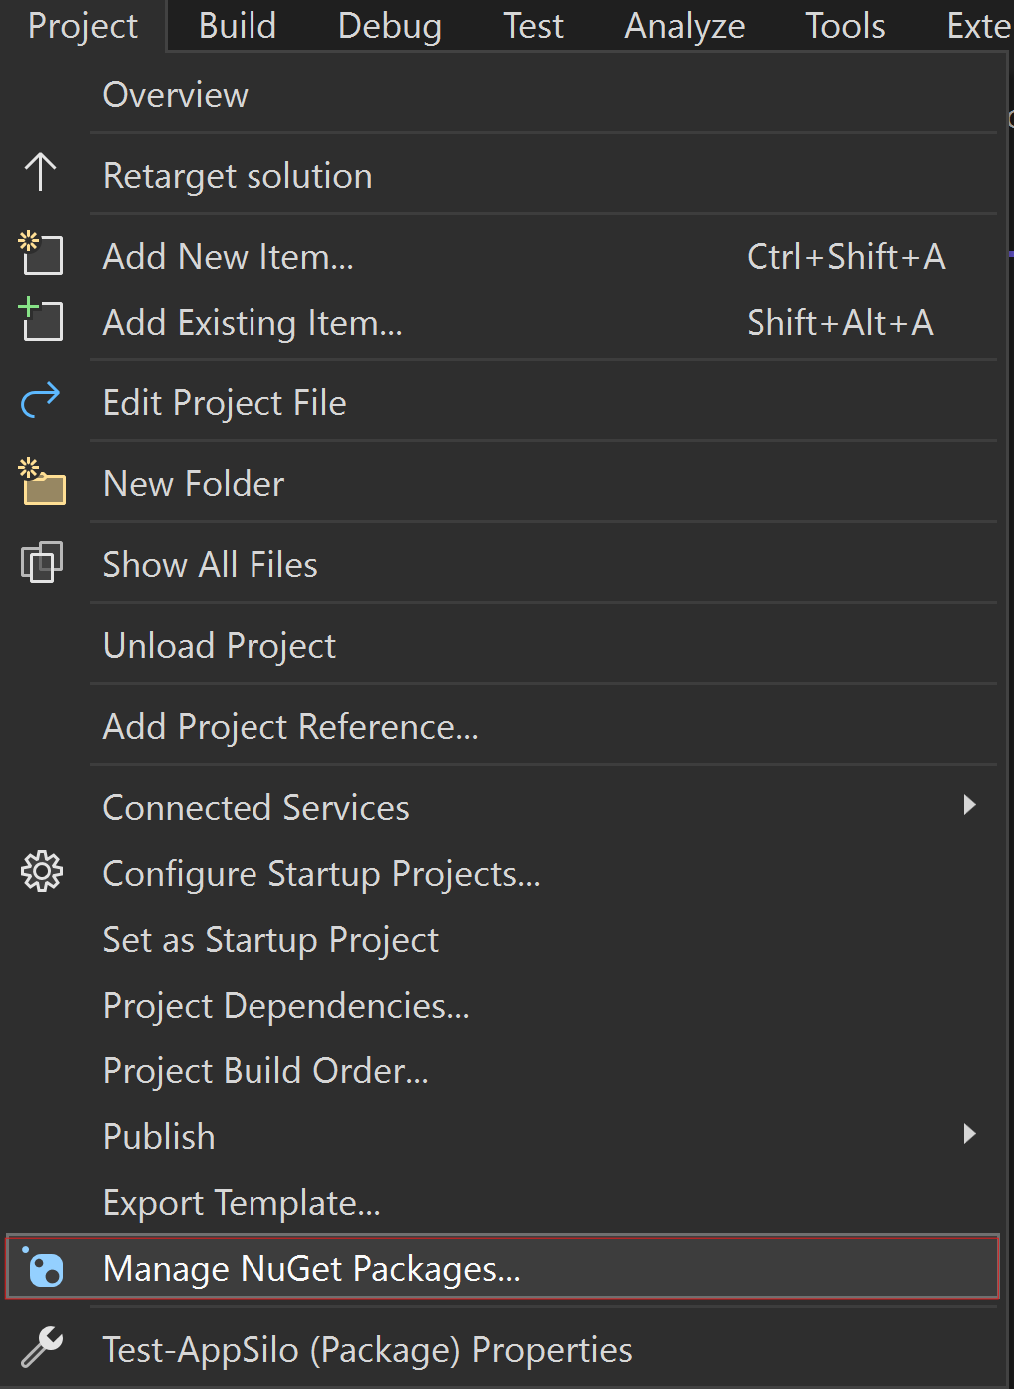The image size is (1014, 1389).
Task: Expand the Connected Services submenu
Action: click(969, 806)
